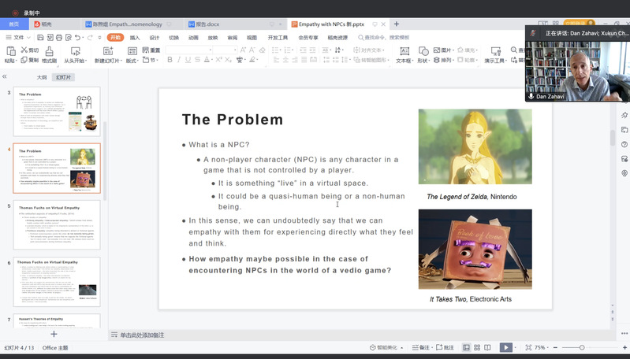630x359 pixels.
Task: Start slideshow from beginning (从头开始)
Action: pos(75,54)
